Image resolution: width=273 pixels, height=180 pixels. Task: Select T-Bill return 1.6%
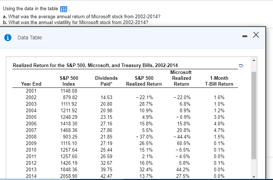coord(219,98)
